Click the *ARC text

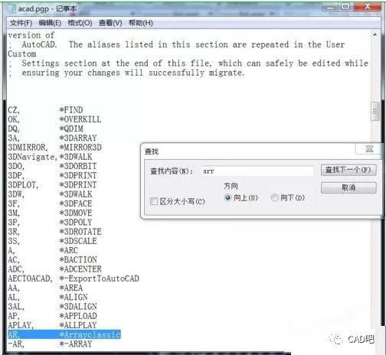(69, 250)
